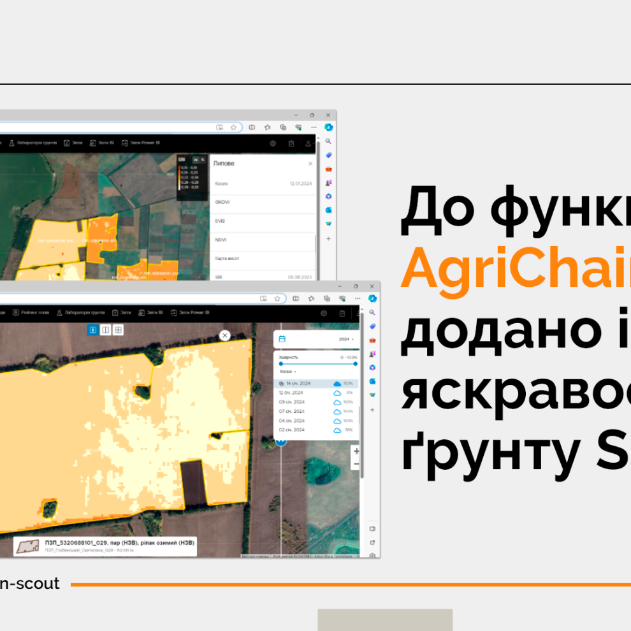Click the ПЗП_5320688101_029 field info card
This screenshot has width=631, height=631.
point(105,546)
